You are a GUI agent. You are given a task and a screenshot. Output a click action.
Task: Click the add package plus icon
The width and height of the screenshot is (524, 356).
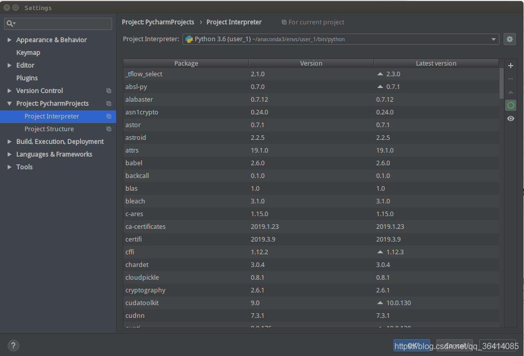tap(510, 66)
